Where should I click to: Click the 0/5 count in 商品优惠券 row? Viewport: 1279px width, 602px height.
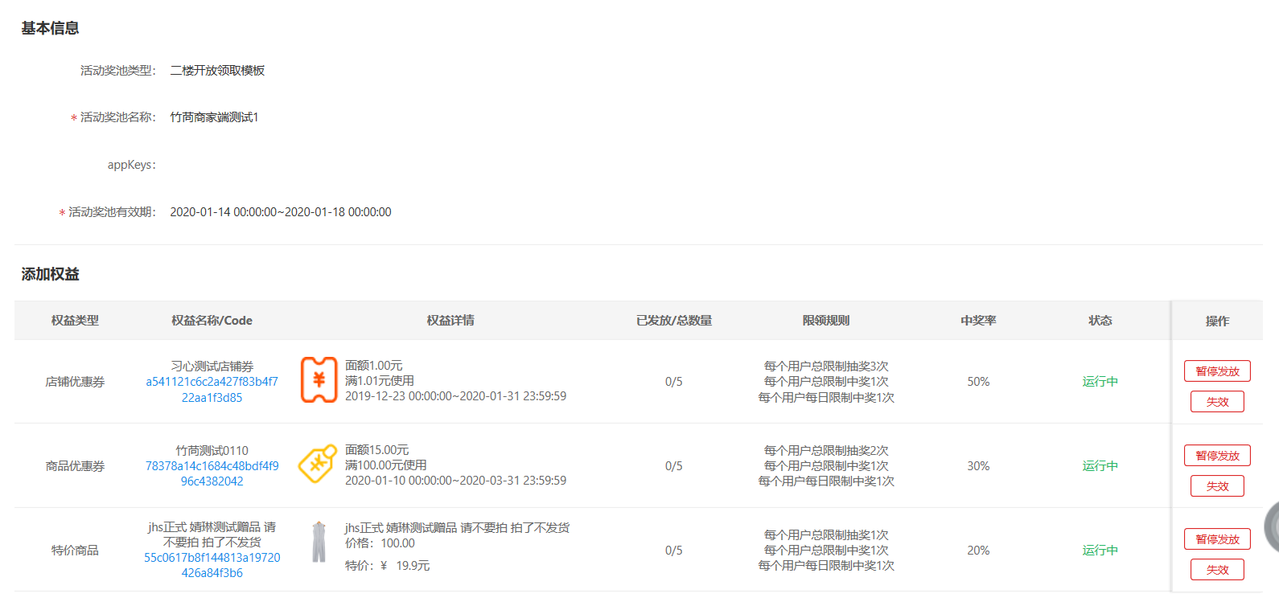pyautogui.click(x=674, y=466)
